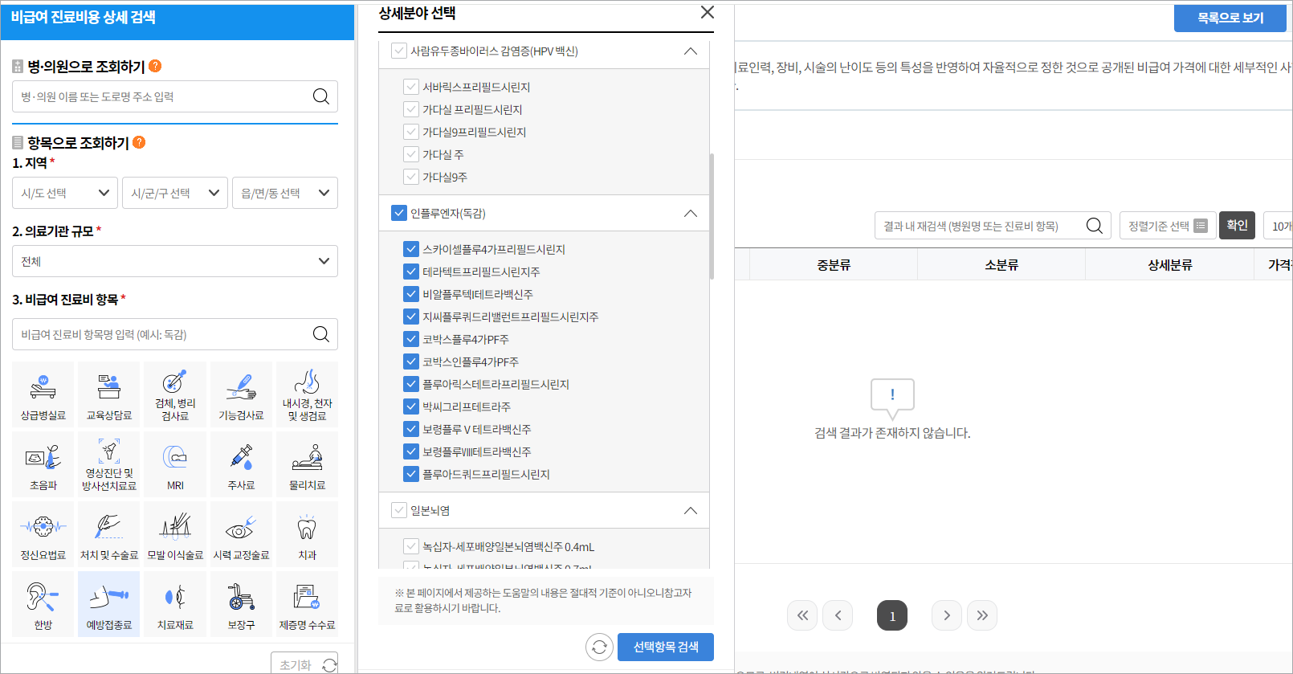
Task: Uncheck 코박스플루4가PF주 checkbox
Action: click(x=411, y=339)
